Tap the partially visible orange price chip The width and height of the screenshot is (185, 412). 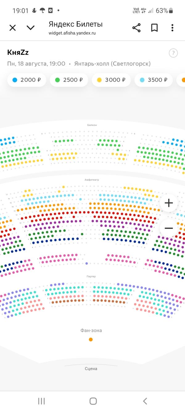pos(181,80)
